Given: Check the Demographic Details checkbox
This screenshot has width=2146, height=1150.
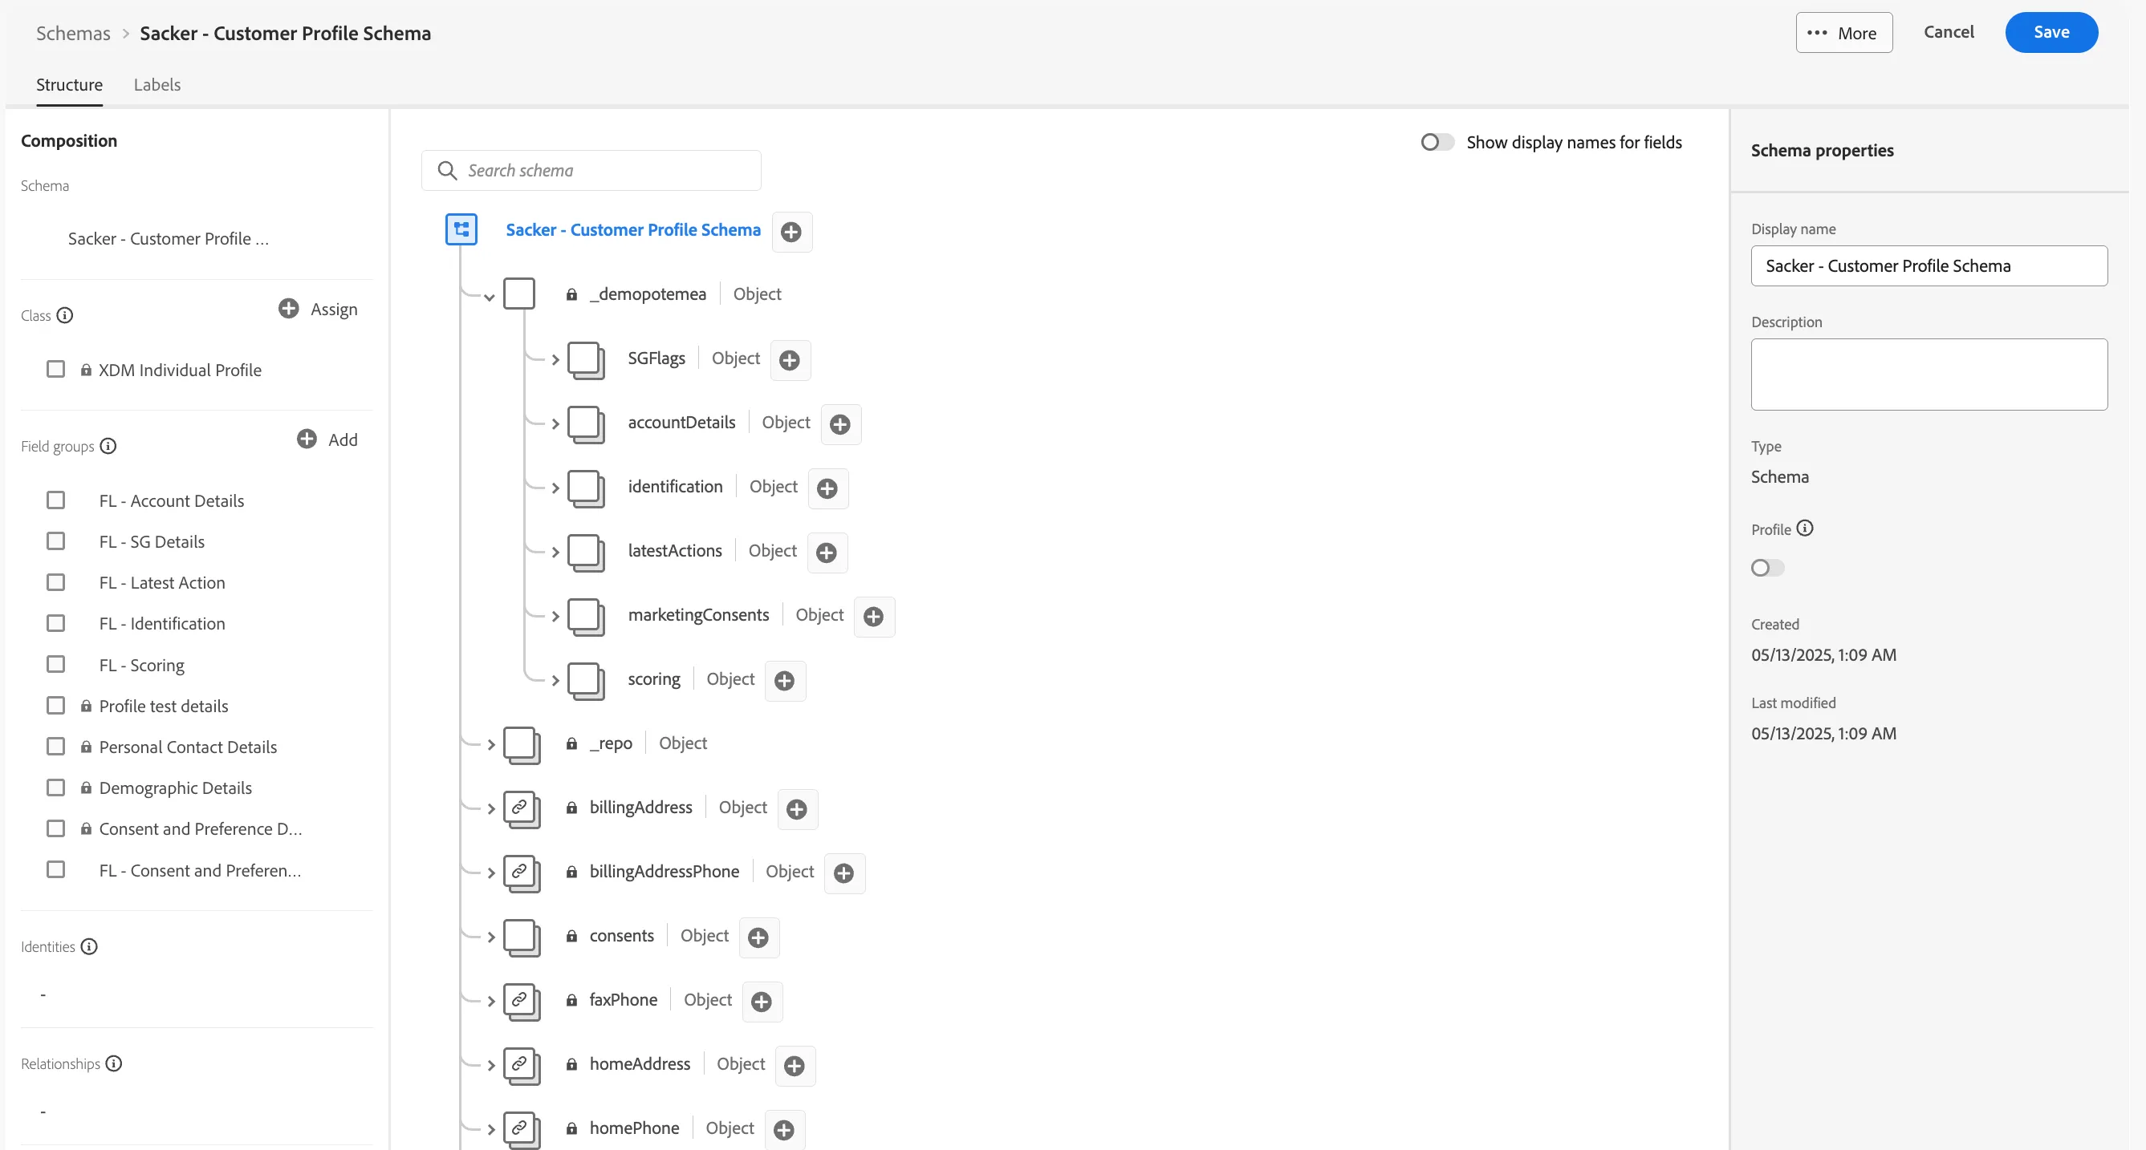Looking at the screenshot, I should coord(56,787).
